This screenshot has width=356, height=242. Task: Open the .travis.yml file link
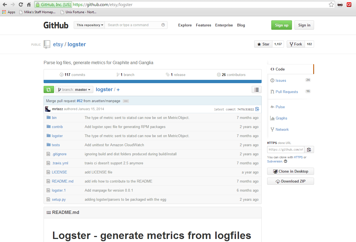(x=60, y=163)
